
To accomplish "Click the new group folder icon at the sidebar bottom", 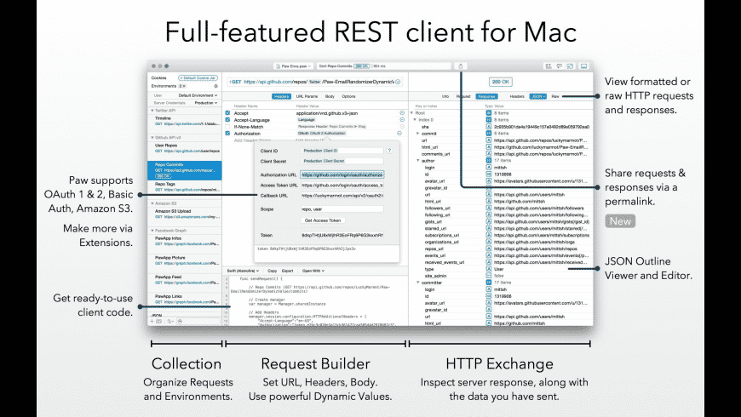I will 159,321.
